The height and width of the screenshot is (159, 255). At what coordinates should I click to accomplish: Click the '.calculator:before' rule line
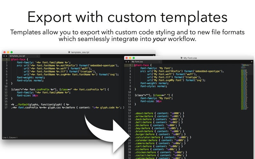[x=163, y=137]
